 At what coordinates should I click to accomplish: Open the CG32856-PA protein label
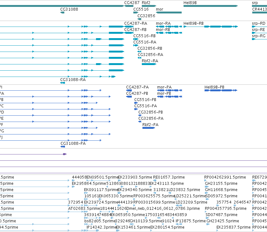(x=151, y=118)
